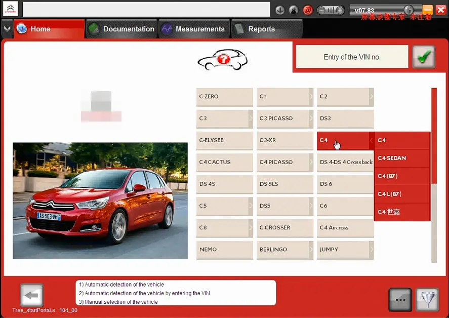Select the C 6 vehicle
449x318 pixels.
click(345, 206)
